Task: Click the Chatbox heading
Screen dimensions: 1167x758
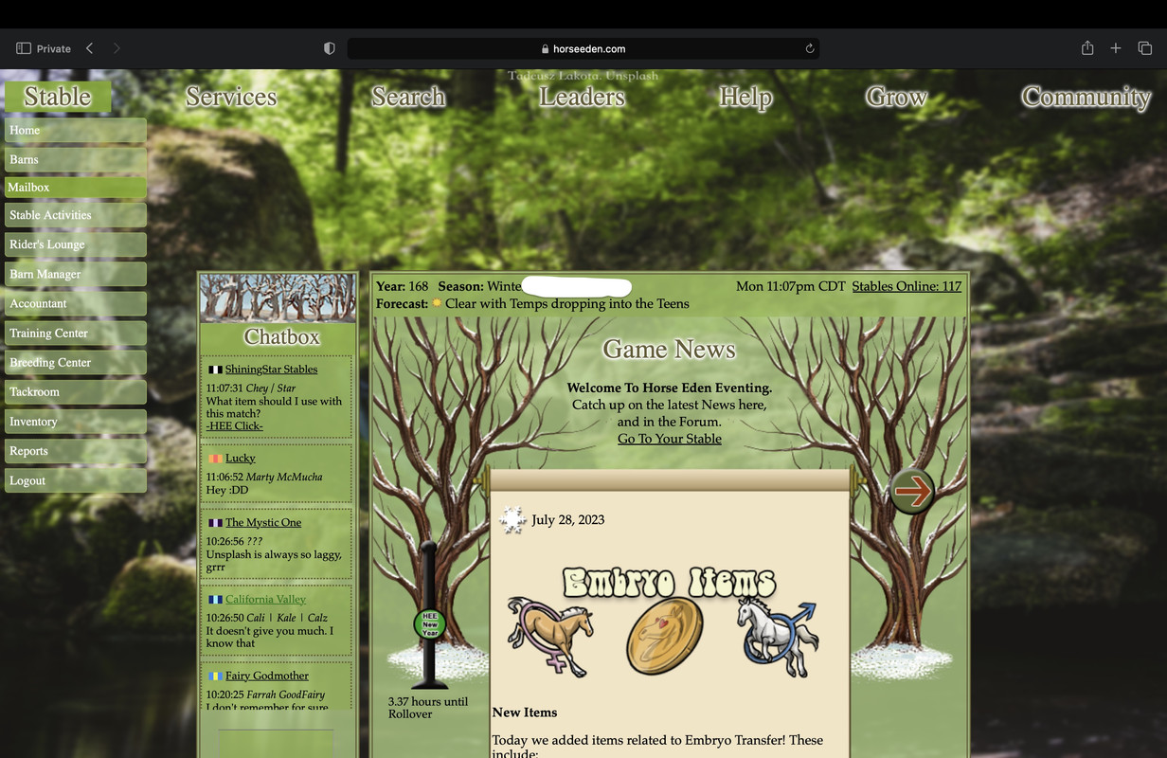Action: pyautogui.click(x=282, y=336)
